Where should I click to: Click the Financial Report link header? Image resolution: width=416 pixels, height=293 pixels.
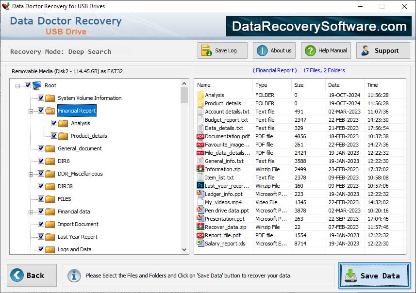[x=276, y=71]
